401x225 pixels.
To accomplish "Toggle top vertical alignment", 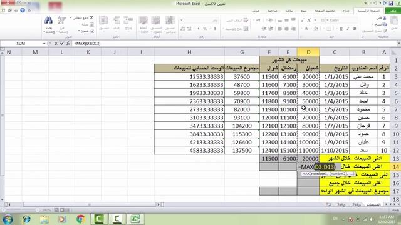I will click(x=294, y=20).
